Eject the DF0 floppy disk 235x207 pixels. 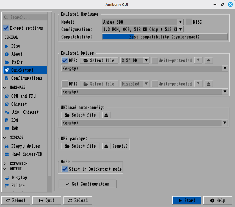pyautogui.click(x=209, y=60)
